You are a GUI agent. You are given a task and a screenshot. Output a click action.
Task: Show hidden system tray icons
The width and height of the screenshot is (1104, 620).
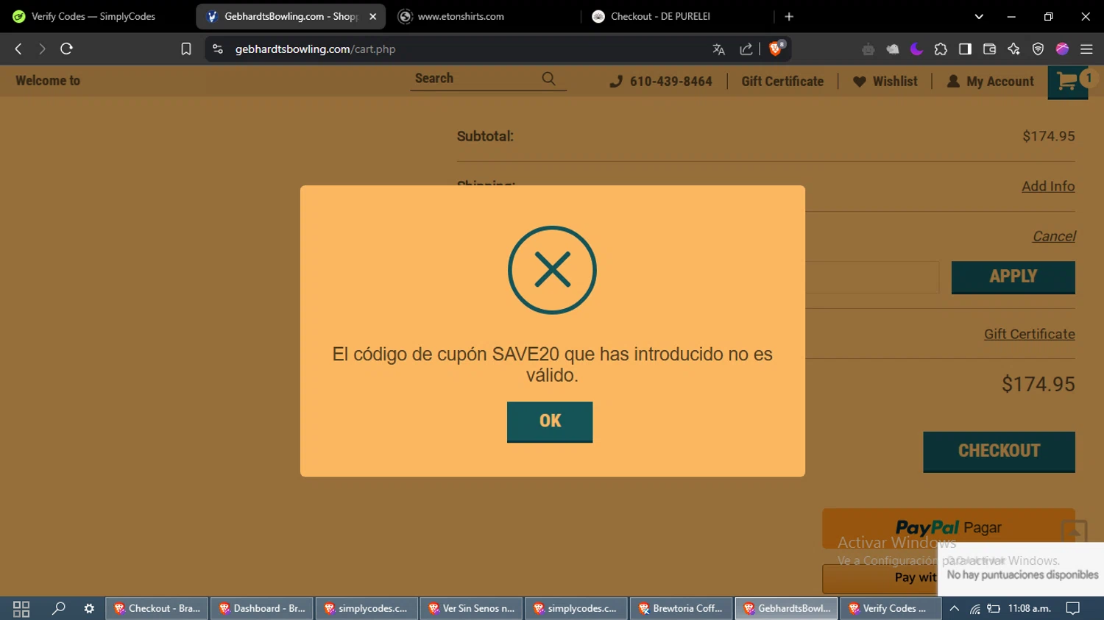(x=954, y=608)
